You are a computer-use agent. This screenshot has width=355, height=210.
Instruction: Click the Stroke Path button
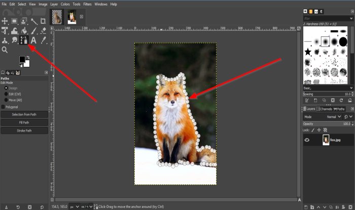[24, 131]
